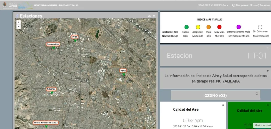Select the PTAR station marker
271x129 pixels.
[x=124, y=74]
